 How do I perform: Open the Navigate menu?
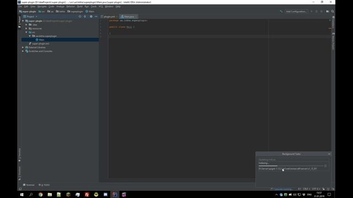click(x=42, y=7)
